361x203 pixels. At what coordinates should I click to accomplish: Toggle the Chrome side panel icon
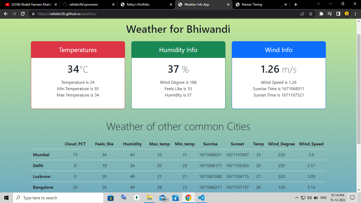pos(338,14)
